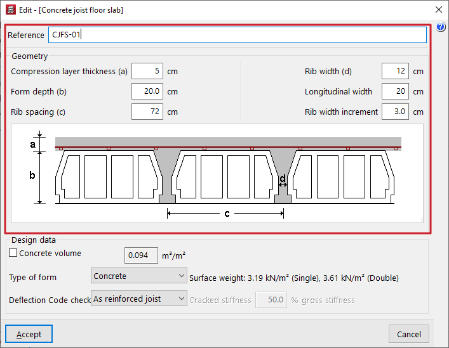Click the surface weight information text
The height and width of the screenshot is (348, 449).
coord(294,278)
